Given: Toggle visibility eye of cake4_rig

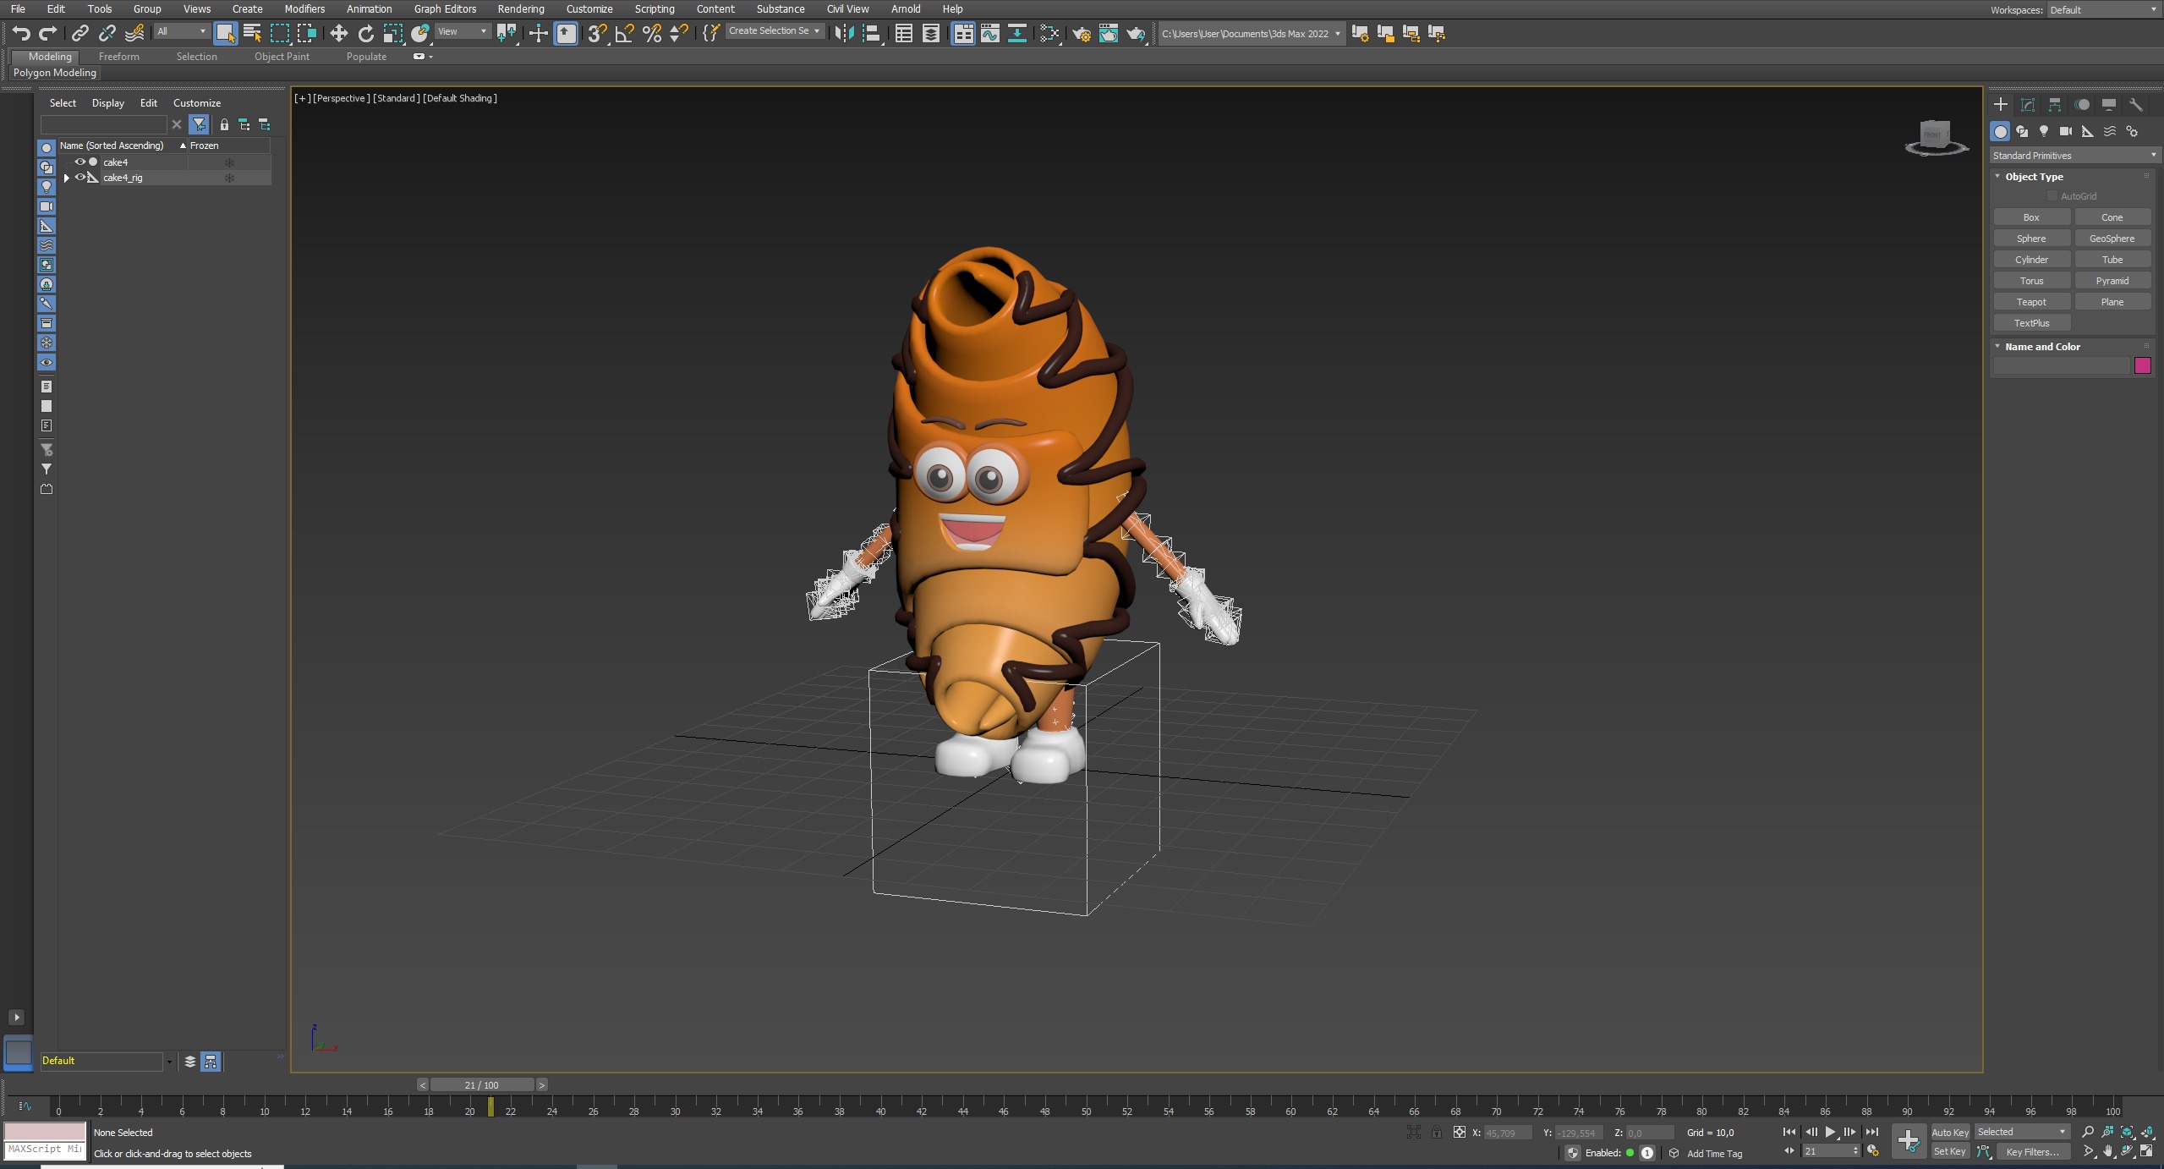Looking at the screenshot, I should (80, 178).
